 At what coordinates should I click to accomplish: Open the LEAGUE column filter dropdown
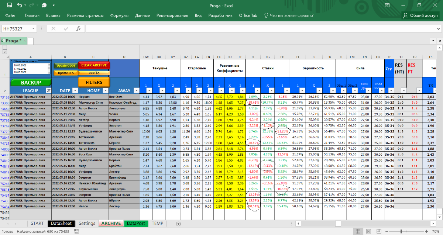48,90
